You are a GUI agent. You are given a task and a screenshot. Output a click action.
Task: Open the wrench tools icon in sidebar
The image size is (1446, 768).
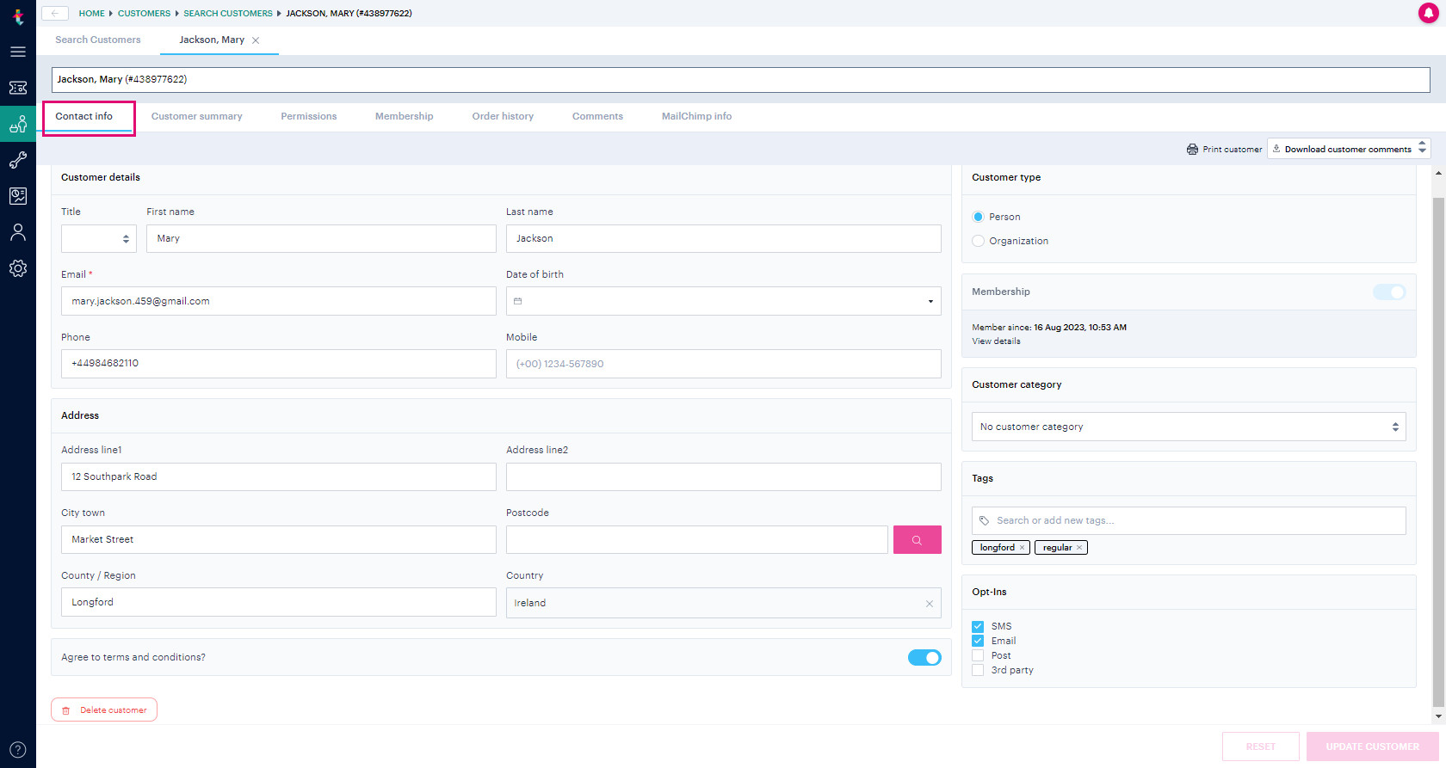[x=18, y=160]
